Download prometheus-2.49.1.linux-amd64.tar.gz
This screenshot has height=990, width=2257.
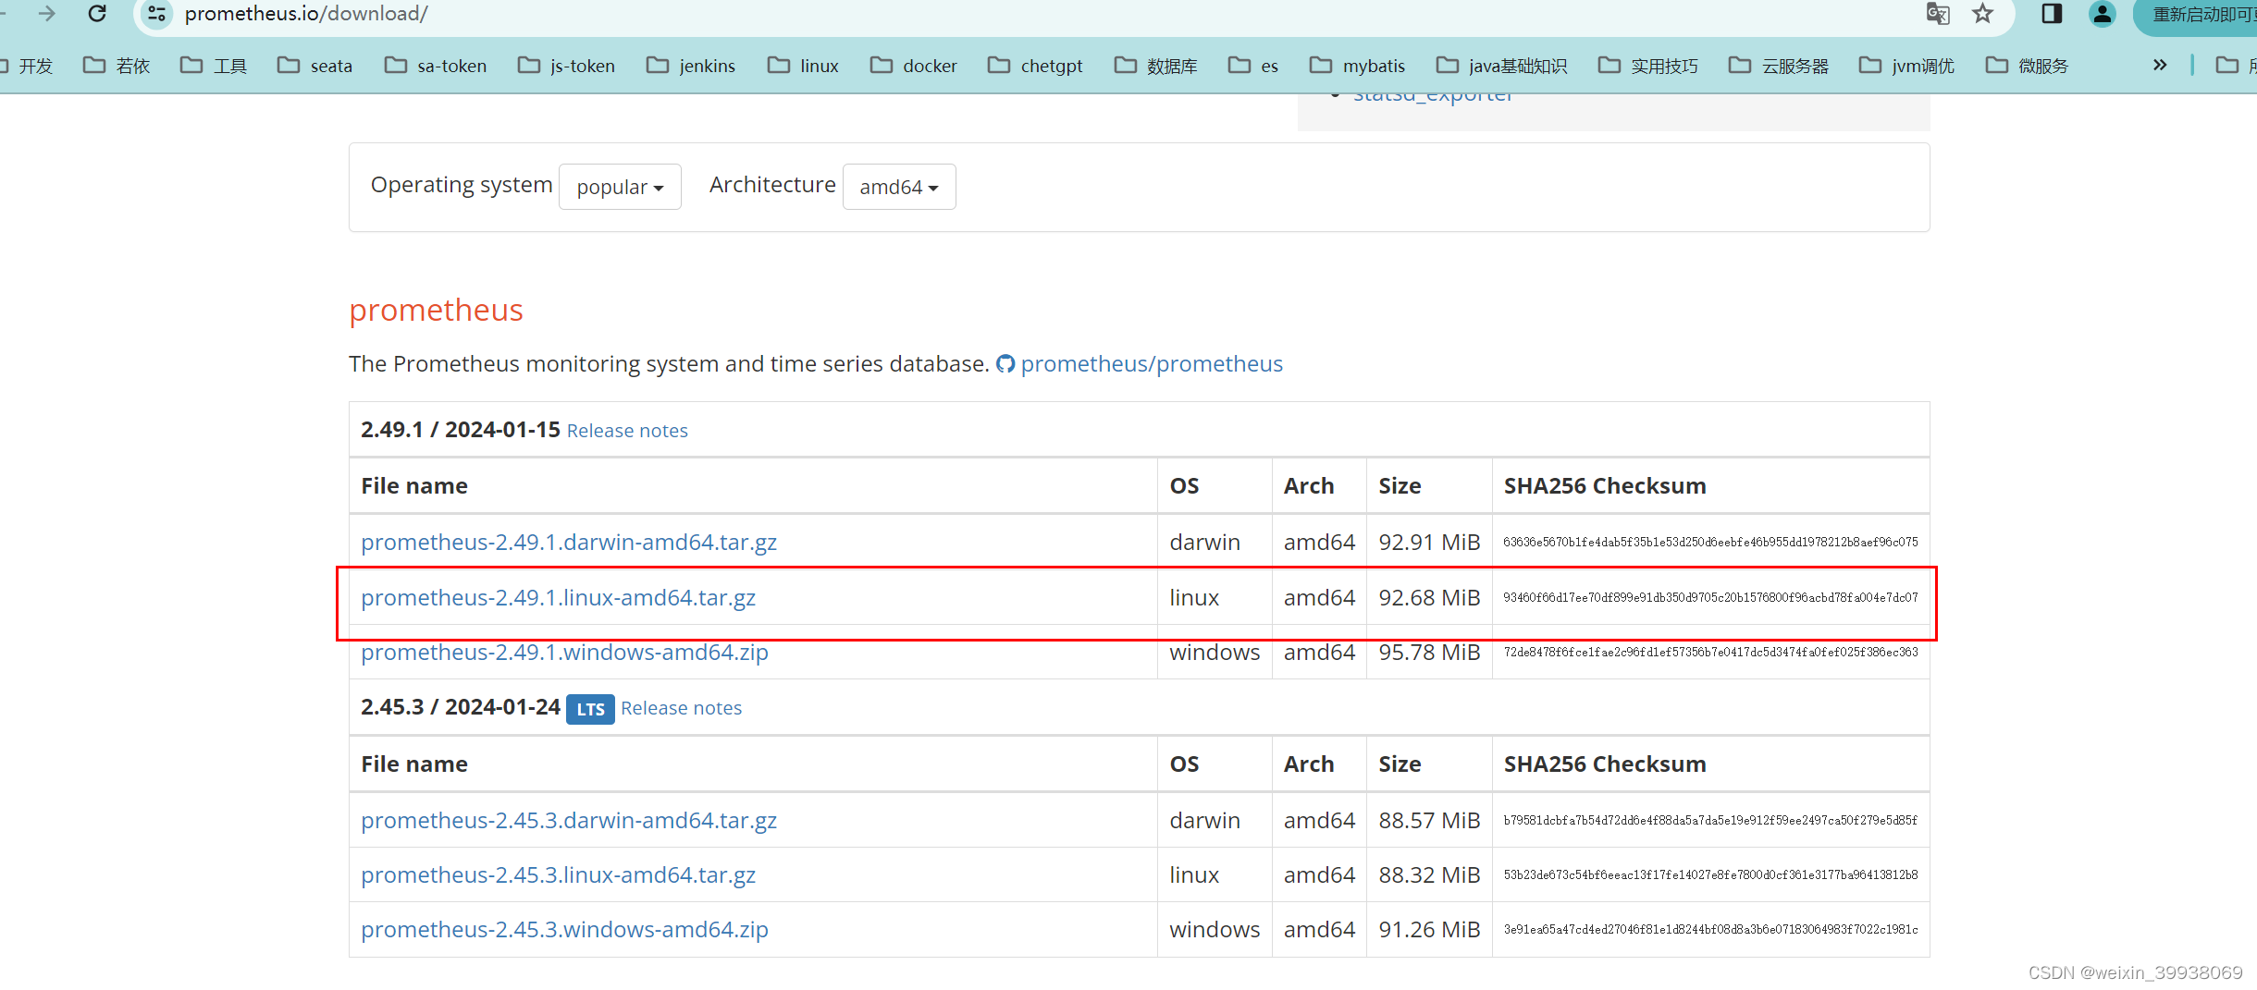[x=558, y=598]
